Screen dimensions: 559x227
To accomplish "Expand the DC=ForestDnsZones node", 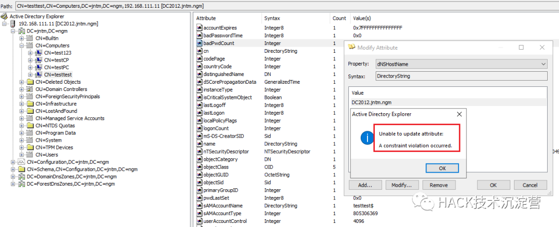I will pos(13,184).
